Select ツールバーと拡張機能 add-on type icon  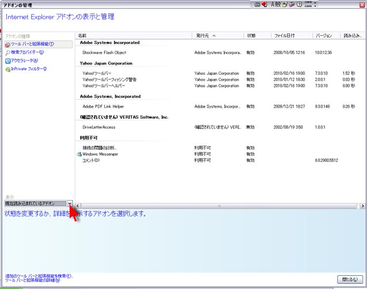click(7, 44)
